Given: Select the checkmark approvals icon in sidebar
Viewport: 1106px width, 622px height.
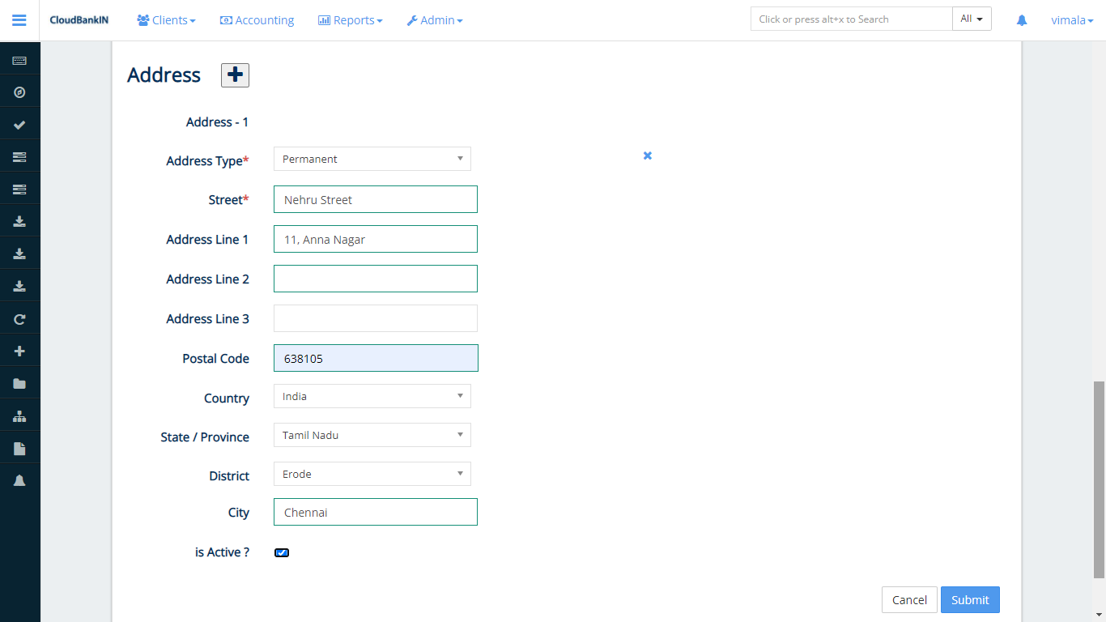Looking at the screenshot, I should (x=19, y=123).
